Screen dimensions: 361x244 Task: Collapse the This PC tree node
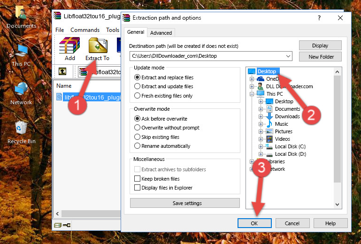click(x=252, y=94)
